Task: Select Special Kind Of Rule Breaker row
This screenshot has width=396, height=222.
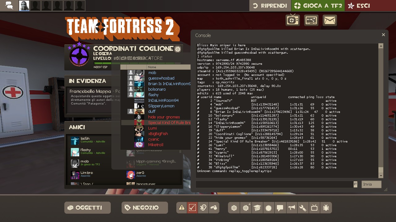Action: [169, 123]
